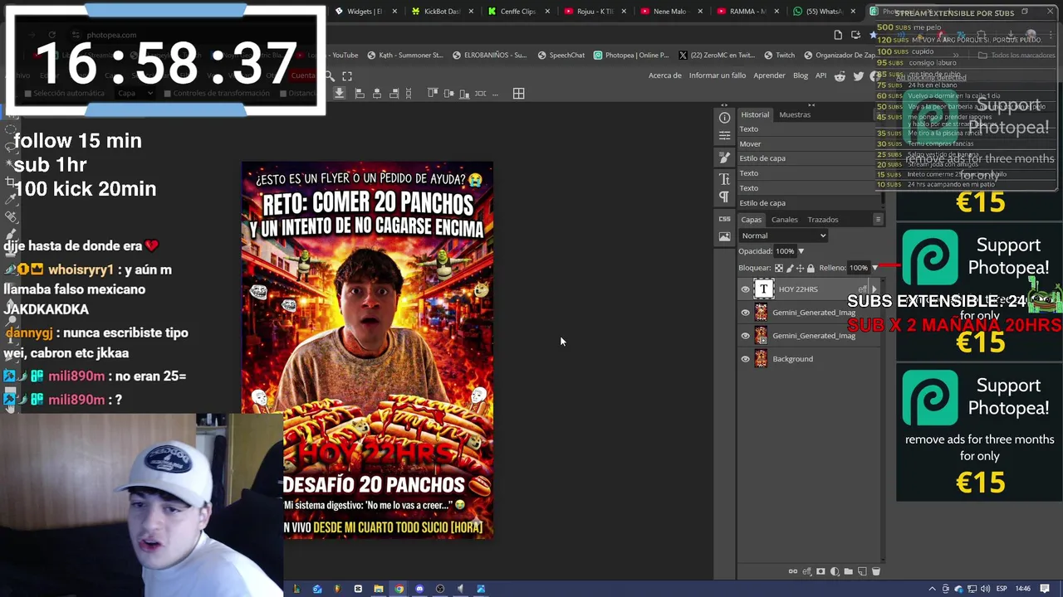The height and width of the screenshot is (597, 1063).
Task: Open the Aprender link
Action: click(769, 75)
